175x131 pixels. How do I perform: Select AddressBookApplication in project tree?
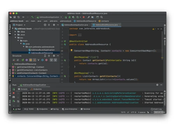tap(42, 50)
